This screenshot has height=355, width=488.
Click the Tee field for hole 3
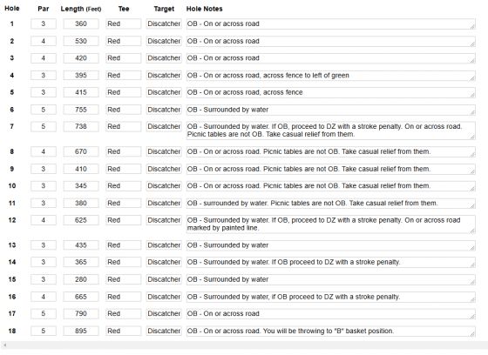click(x=123, y=58)
